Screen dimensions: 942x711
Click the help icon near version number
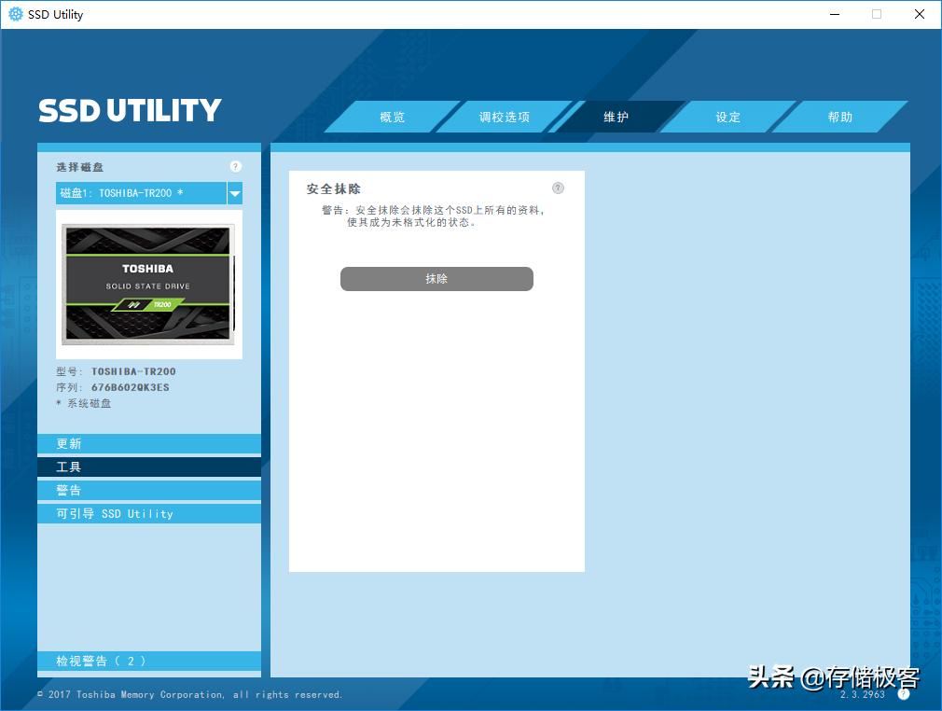tap(904, 694)
